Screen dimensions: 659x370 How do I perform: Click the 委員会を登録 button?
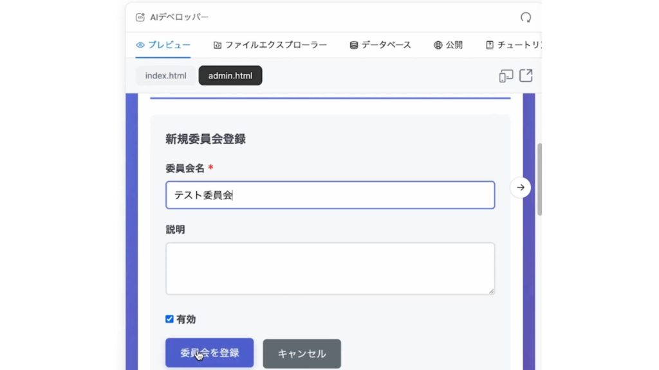coord(209,353)
